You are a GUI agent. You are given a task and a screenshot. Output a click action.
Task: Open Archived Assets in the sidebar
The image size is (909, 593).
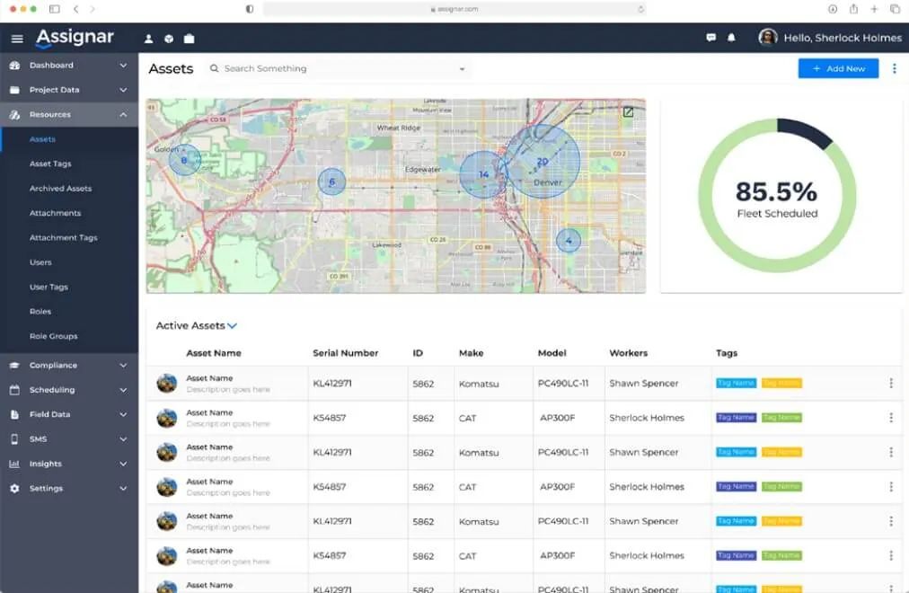pos(60,189)
